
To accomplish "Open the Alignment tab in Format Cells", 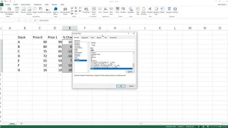I will point(85,38).
